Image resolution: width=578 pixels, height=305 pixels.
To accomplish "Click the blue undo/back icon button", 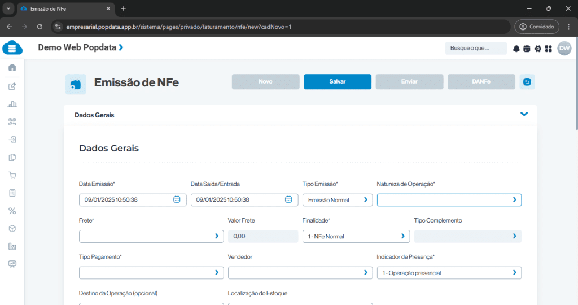I will [x=527, y=82].
